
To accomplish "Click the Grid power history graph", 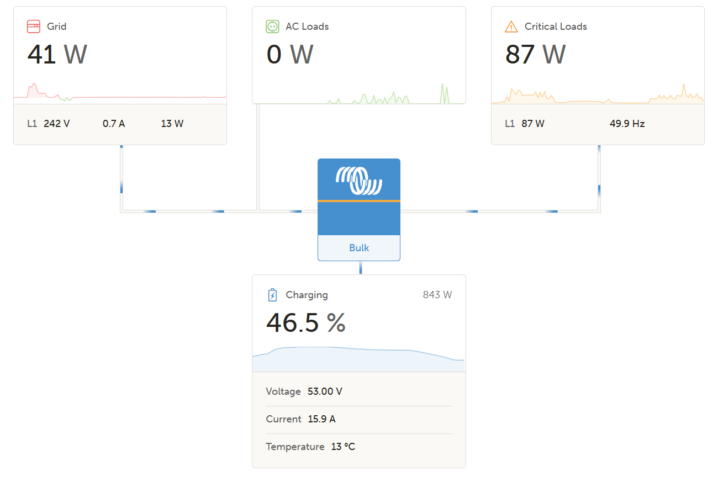I will click(120, 94).
